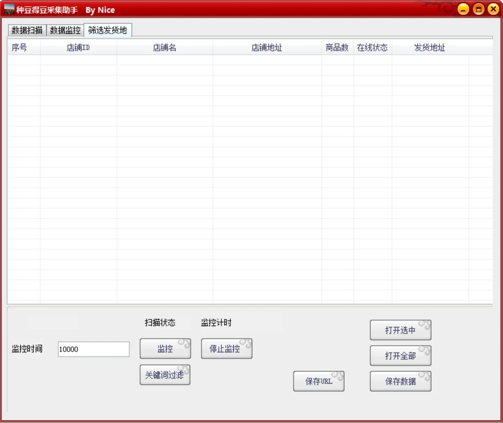
Task: Open the 数据监控 tab
Action: pyautogui.click(x=65, y=30)
